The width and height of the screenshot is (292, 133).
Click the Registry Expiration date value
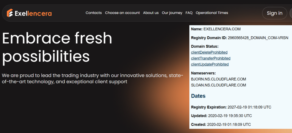(249, 107)
